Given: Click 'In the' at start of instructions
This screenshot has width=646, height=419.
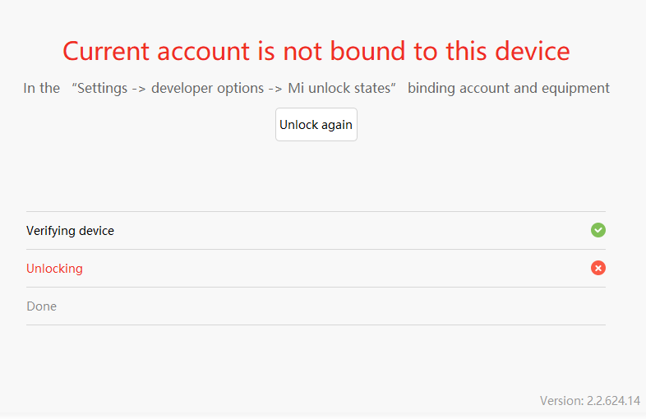Looking at the screenshot, I should coord(42,88).
